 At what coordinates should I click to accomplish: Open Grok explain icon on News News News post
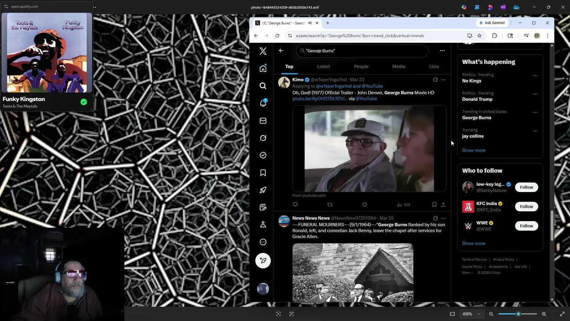[435, 218]
